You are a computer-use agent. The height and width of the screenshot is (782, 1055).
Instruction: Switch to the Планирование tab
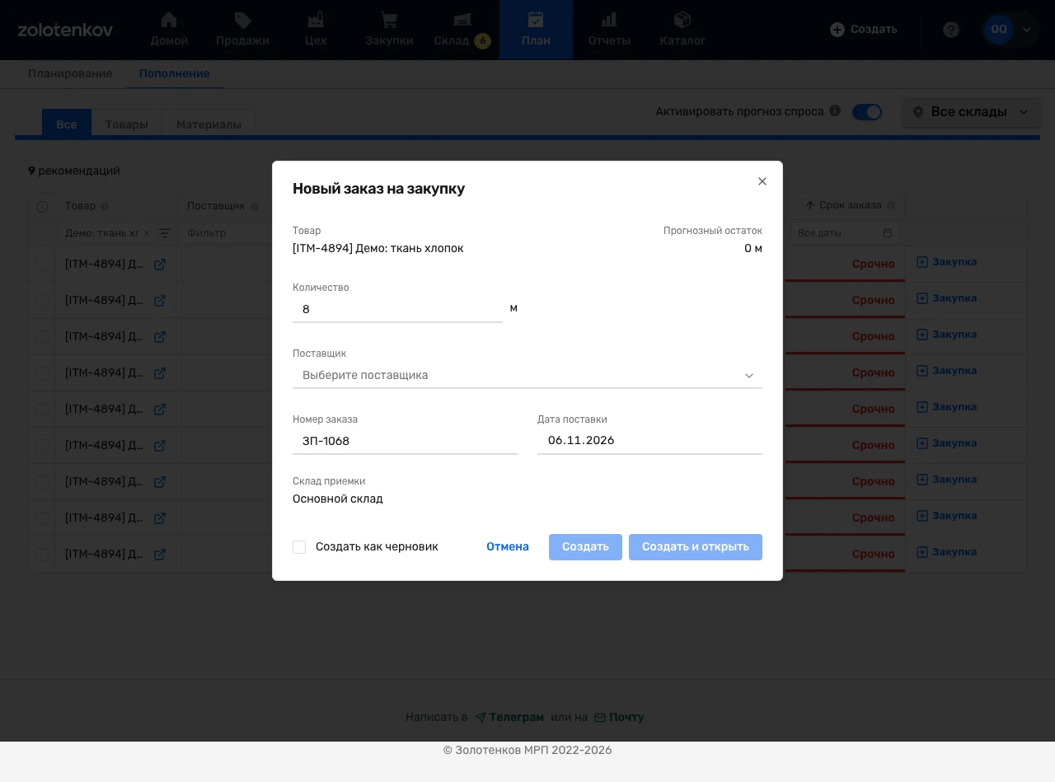[x=70, y=74]
